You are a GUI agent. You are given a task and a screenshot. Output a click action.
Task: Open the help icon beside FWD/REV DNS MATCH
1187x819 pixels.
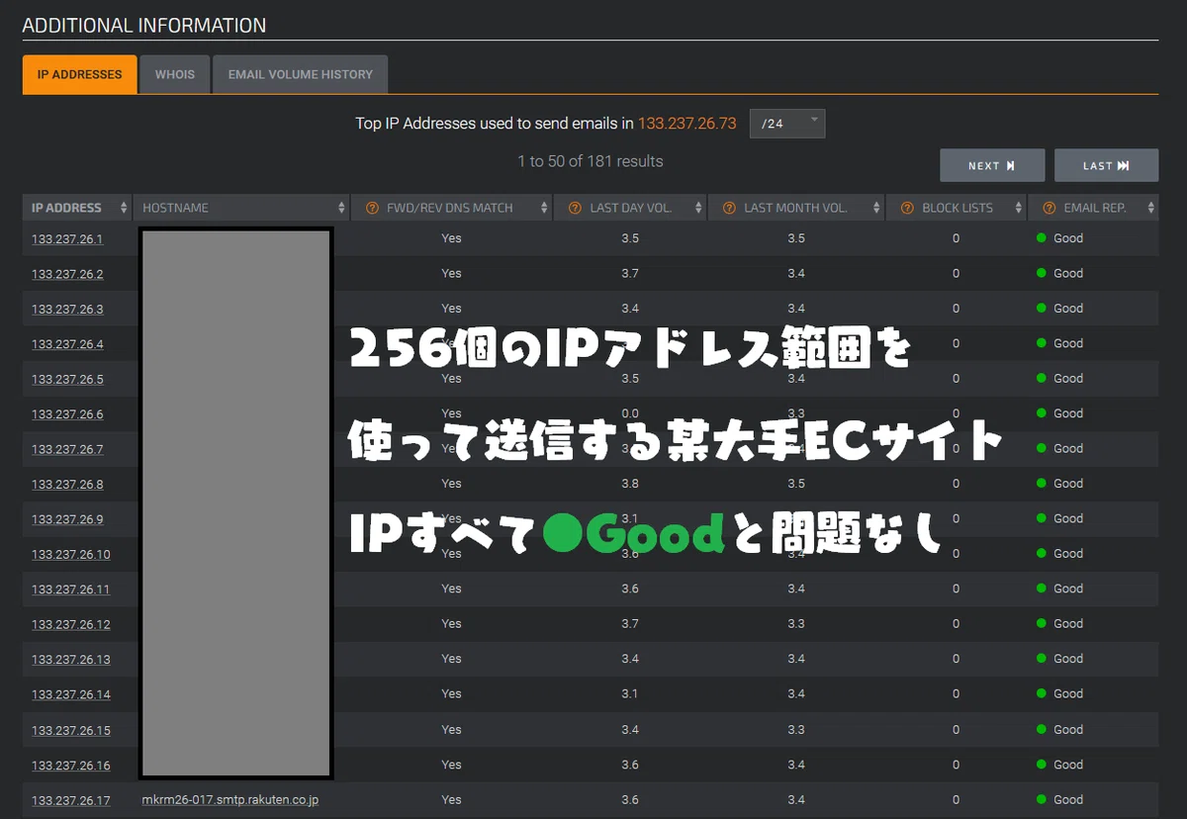(372, 208)
